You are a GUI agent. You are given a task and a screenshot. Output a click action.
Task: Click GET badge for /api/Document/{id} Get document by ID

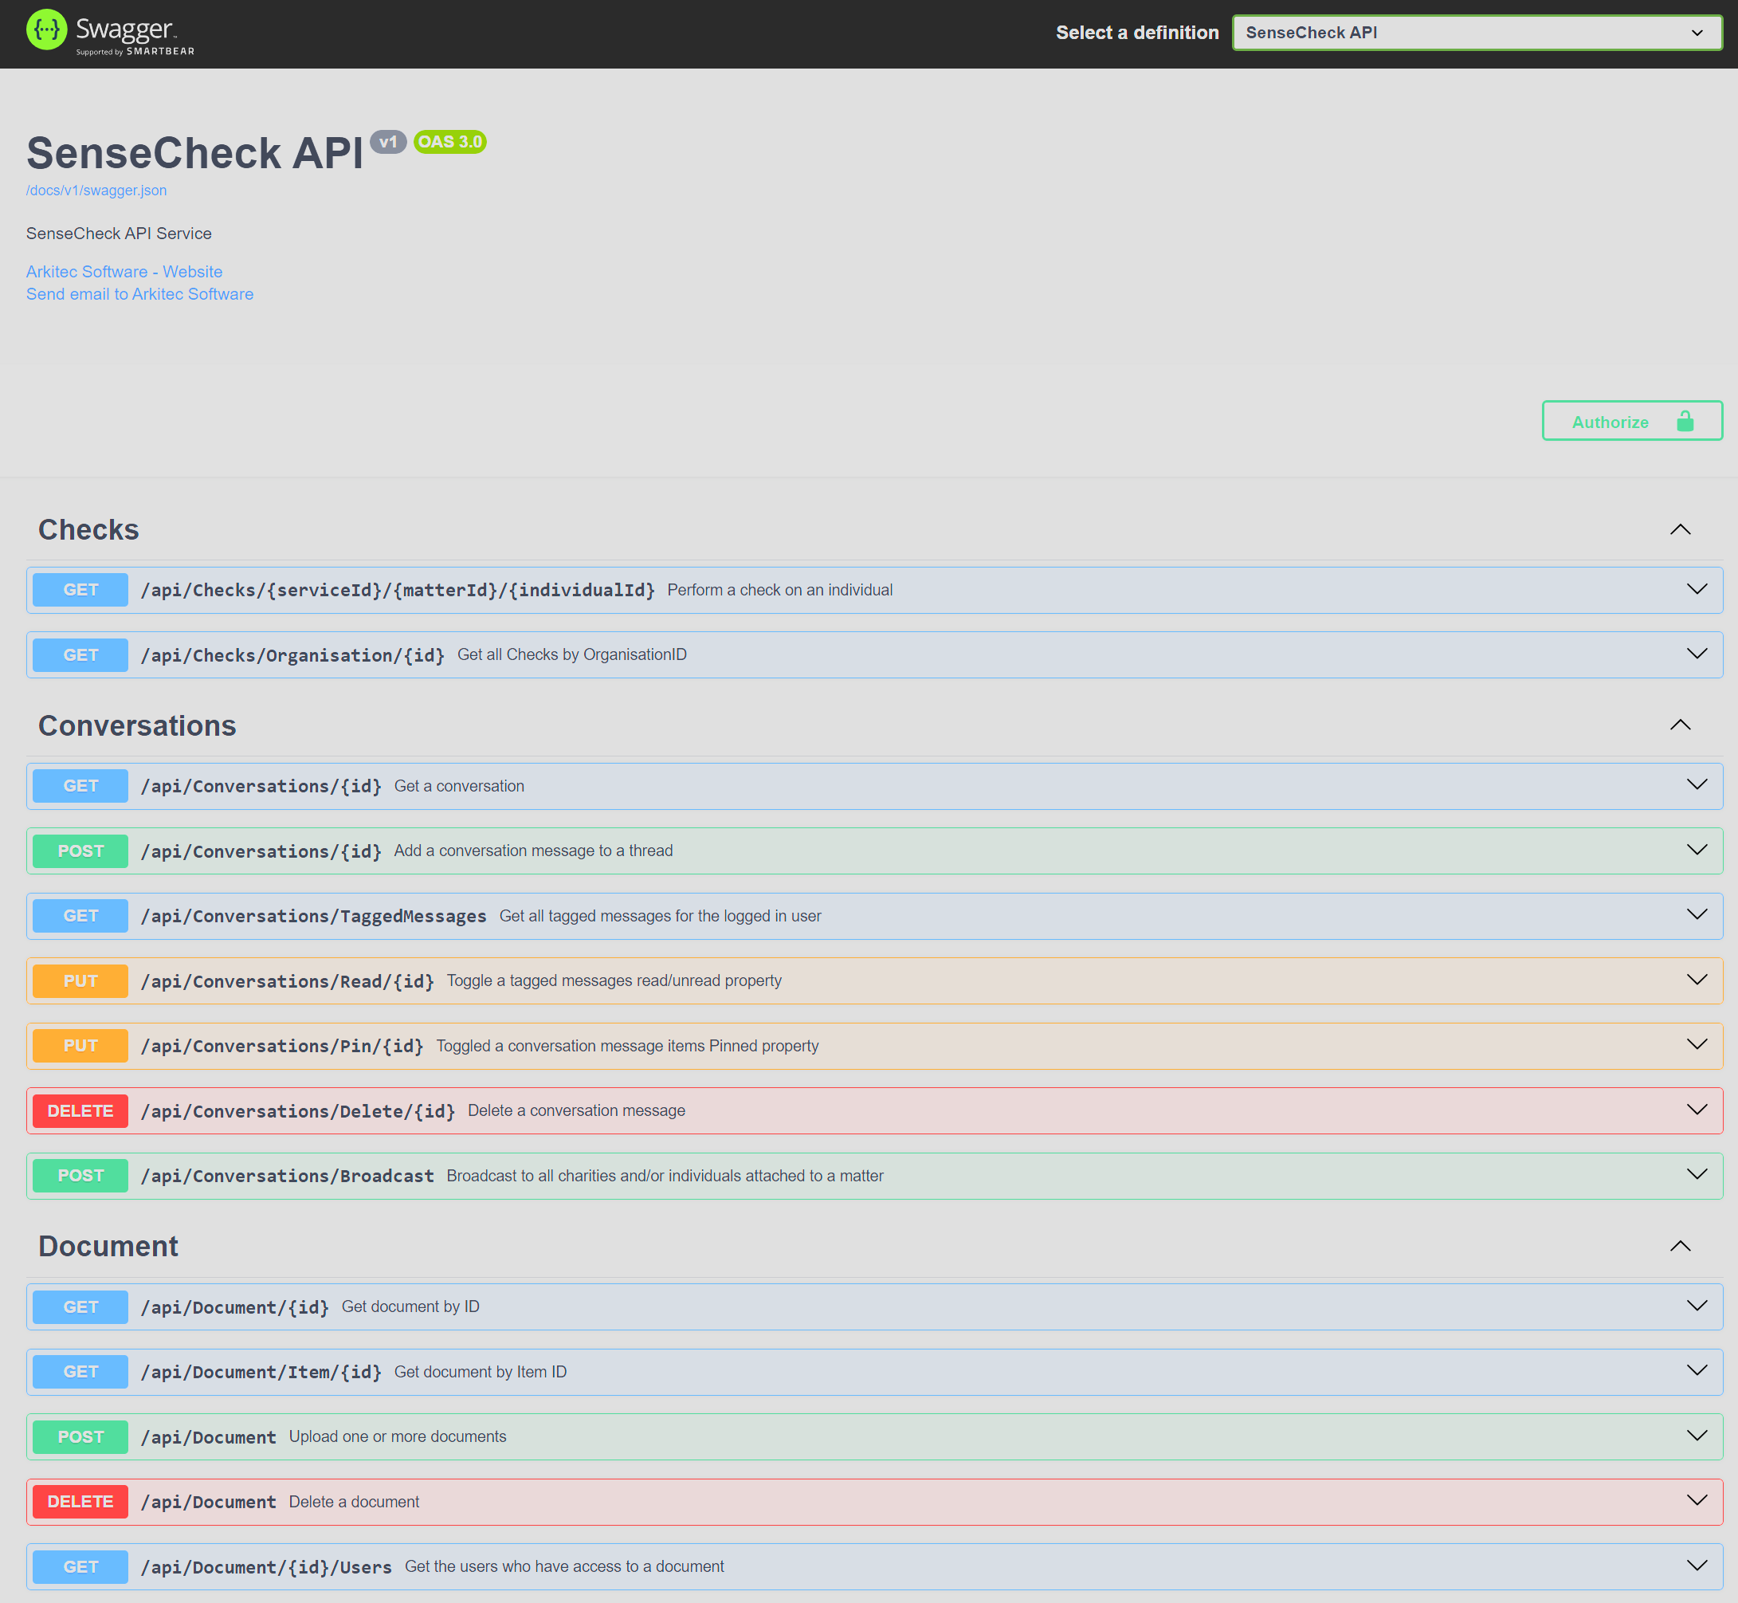click(x=80, y=1307)
